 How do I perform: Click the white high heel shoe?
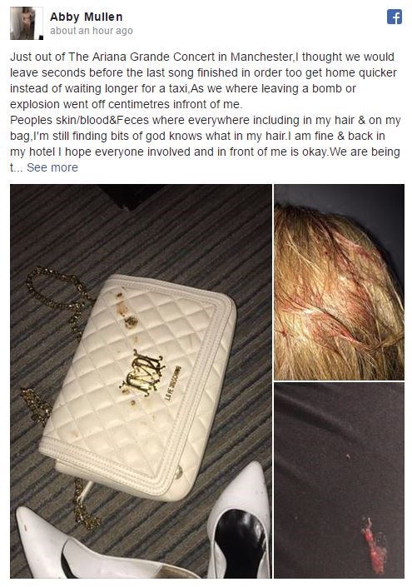(x=240, y=522)
